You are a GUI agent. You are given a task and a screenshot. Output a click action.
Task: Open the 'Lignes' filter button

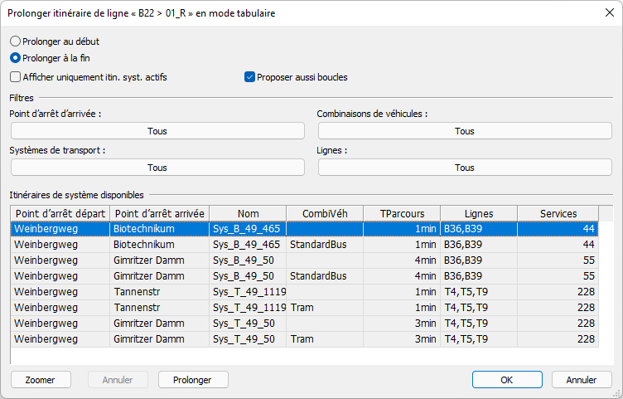(x=465, y=168)
